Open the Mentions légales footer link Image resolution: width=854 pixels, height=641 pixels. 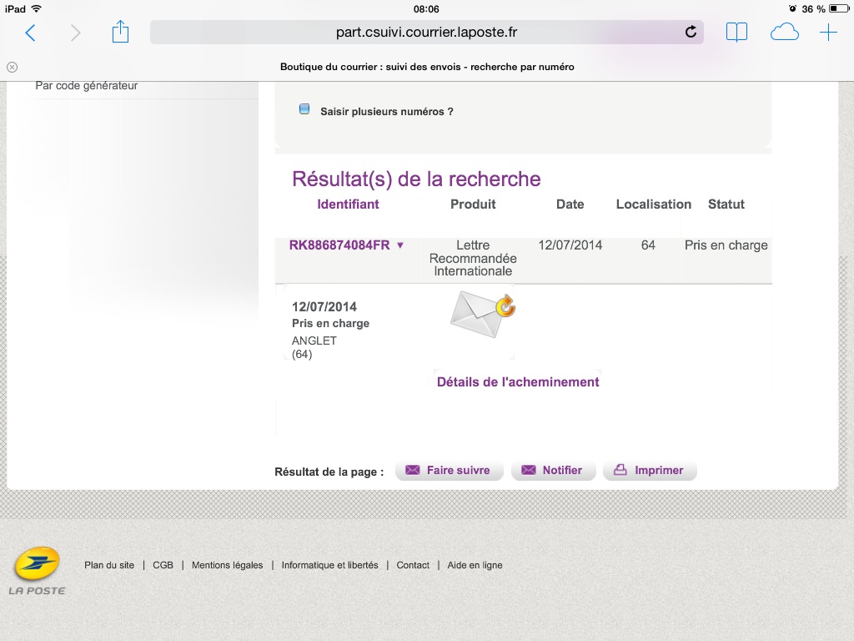point(227,565)
